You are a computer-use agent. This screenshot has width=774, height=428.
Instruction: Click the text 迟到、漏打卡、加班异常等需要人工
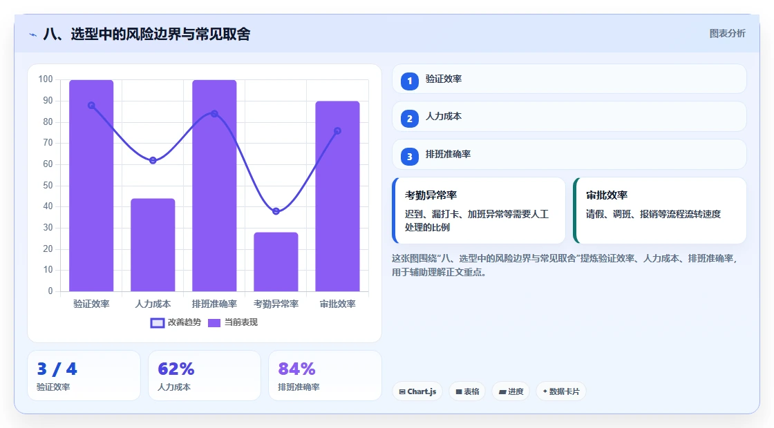click(477, 214)
